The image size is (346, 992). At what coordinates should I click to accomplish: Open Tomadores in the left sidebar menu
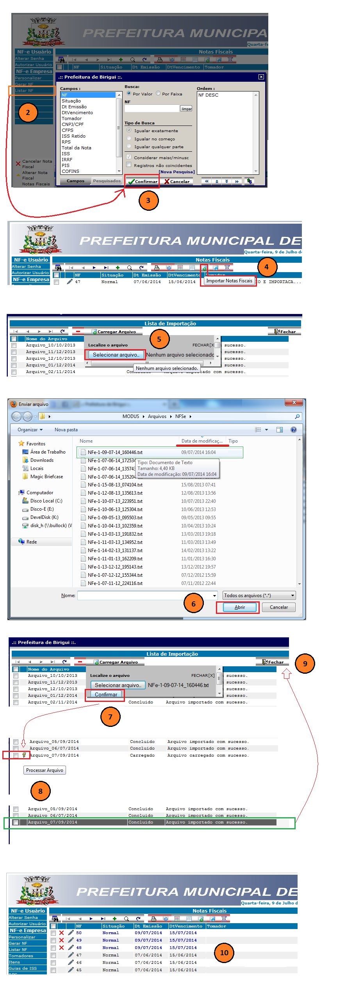[x=21, y=956]
